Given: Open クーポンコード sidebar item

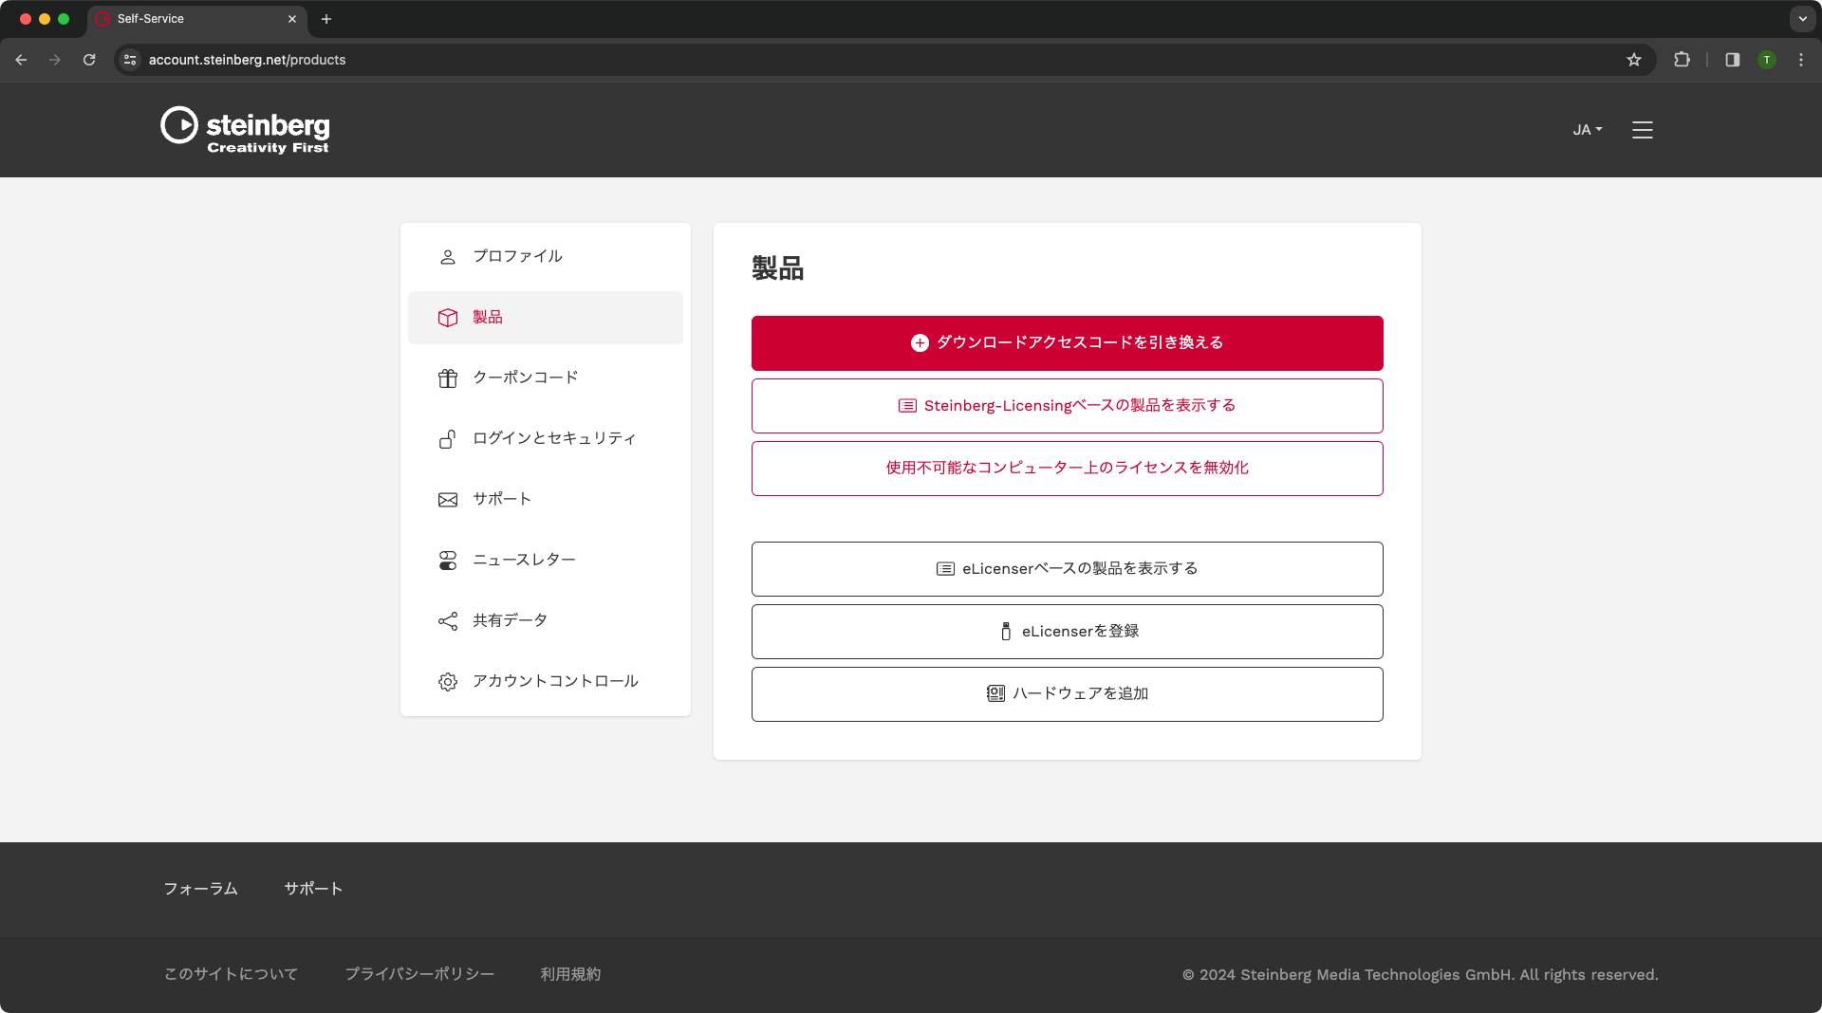Looking at the screenshot, I should click(x=545, y=378).
